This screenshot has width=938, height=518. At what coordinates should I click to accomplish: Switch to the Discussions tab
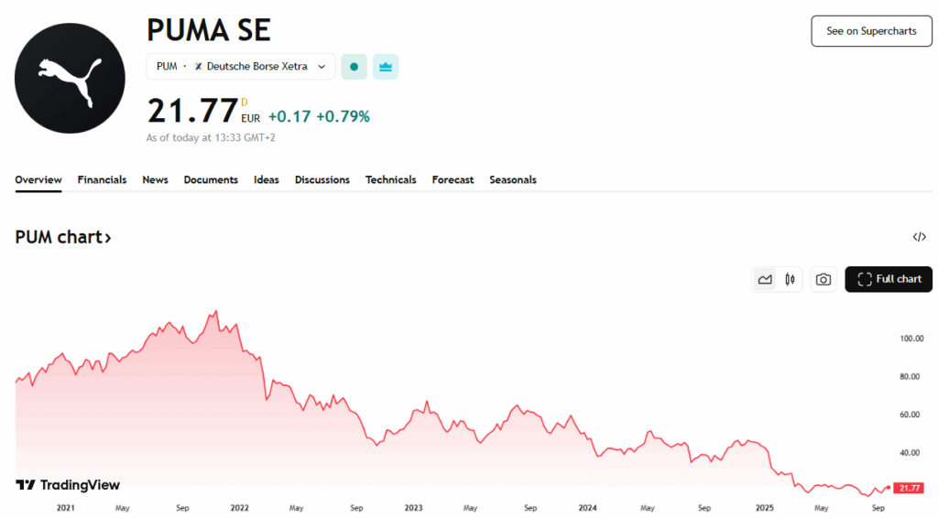point(322,180)
